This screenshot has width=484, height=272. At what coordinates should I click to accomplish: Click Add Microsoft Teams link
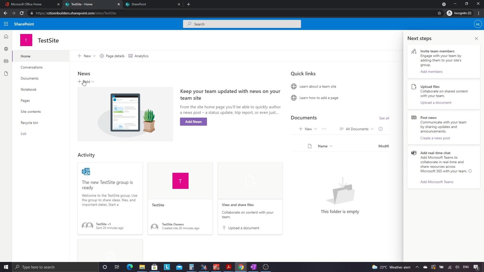[436, 182]
